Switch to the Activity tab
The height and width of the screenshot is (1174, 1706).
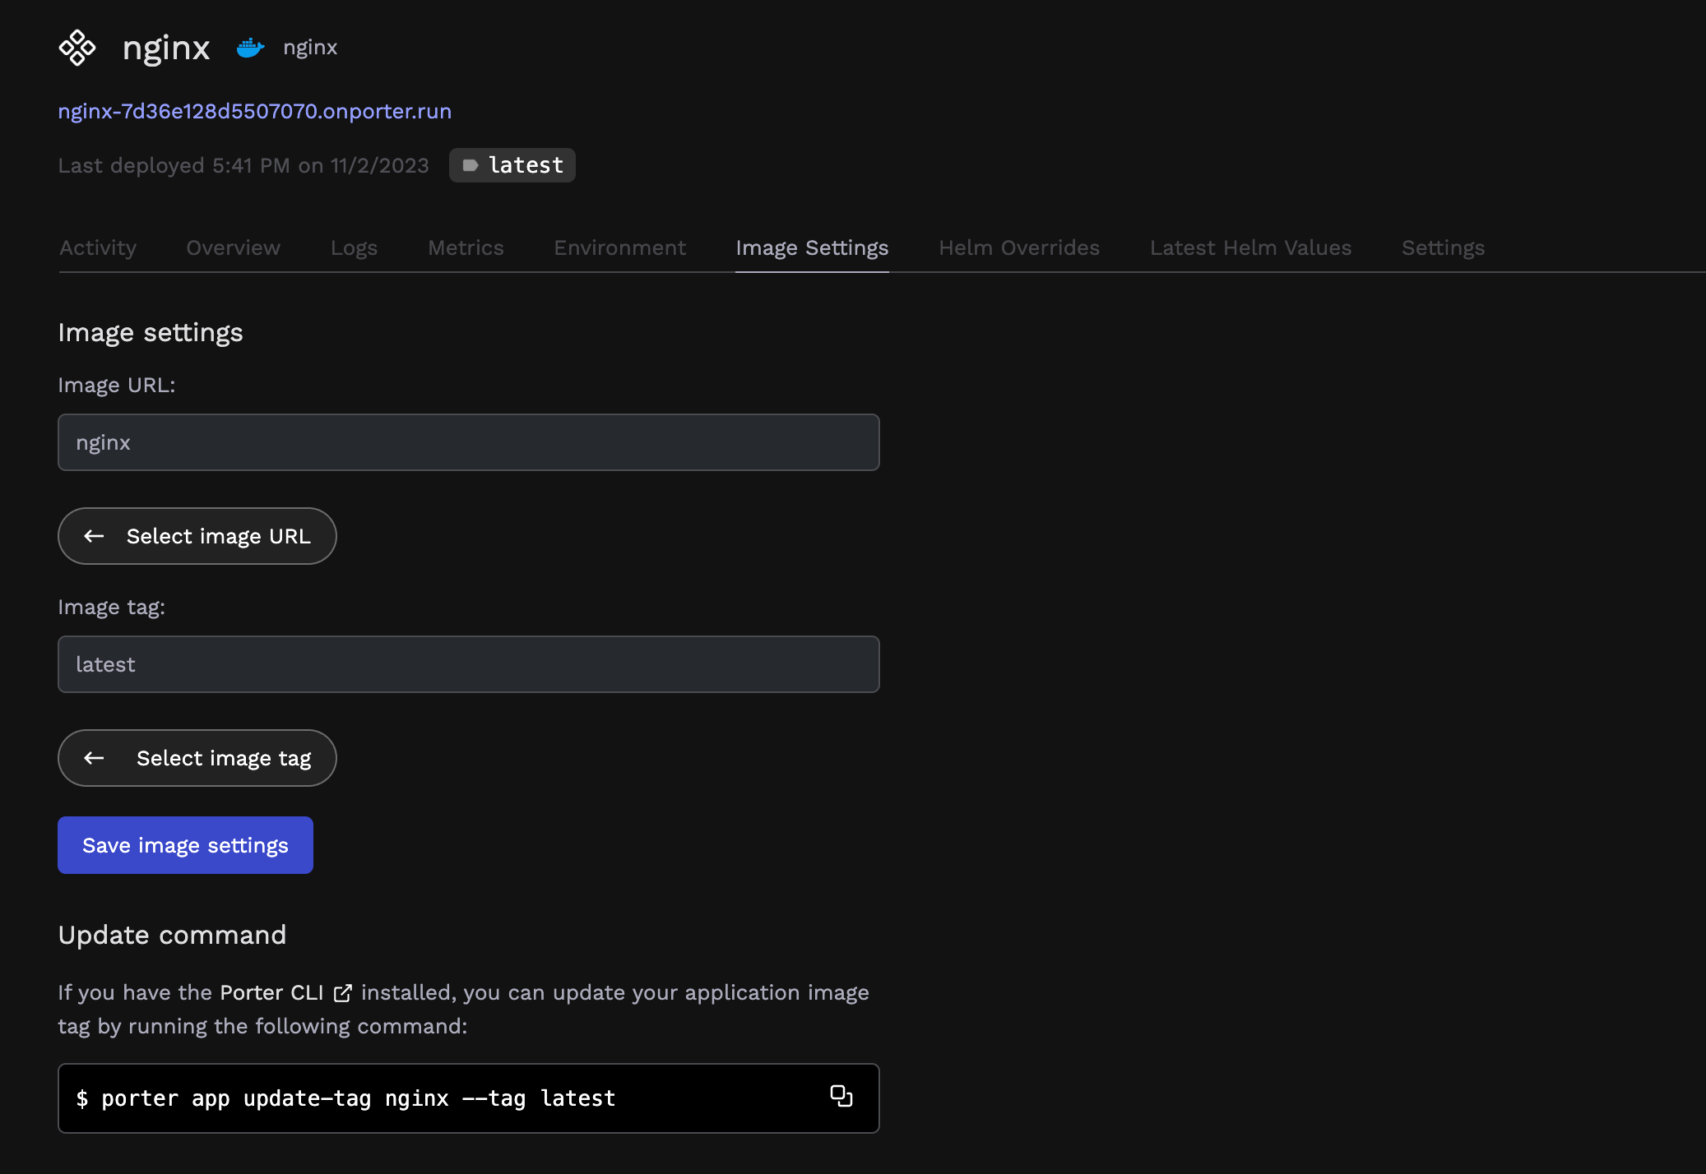pos(98,247)
